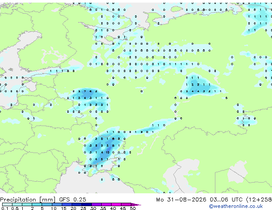Click the 20–25 mm legend color swatch
The height and width of the screenshot is (210, 272).
[76, 204]
